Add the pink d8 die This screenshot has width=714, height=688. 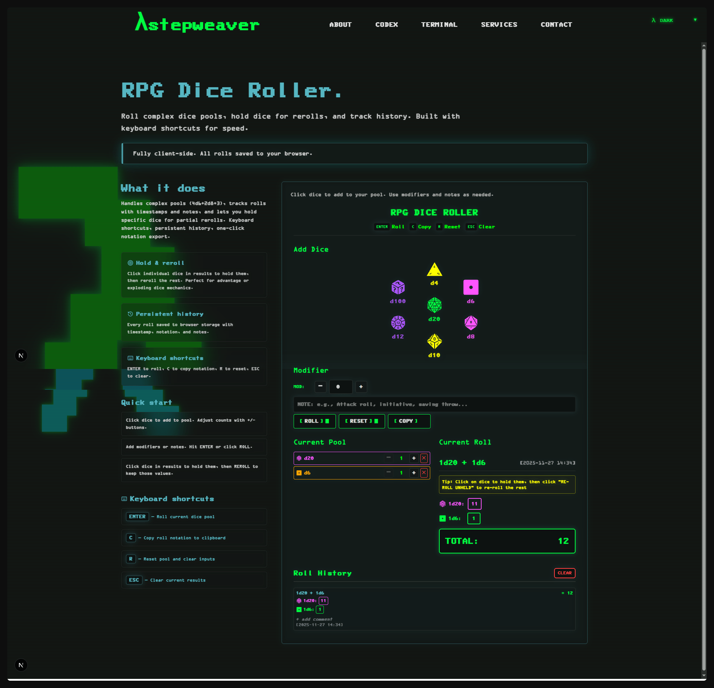[471, 323]
